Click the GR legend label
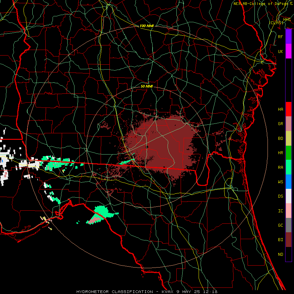The width and height of the screenshot is (294, 294). pyautogui.click(x=281, y=124)
